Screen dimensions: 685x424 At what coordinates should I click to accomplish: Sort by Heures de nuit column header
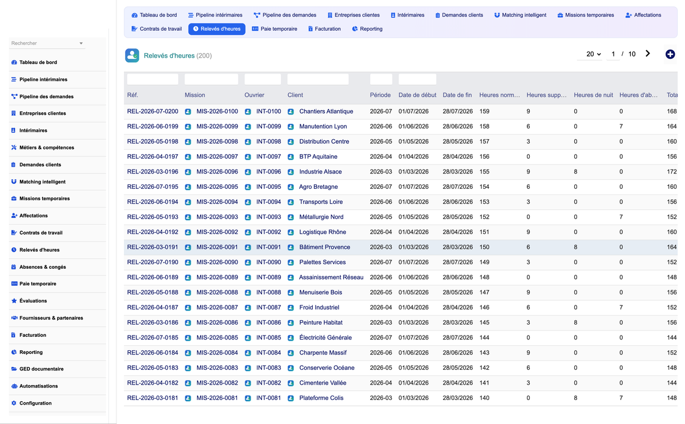[x=593, y=95]
